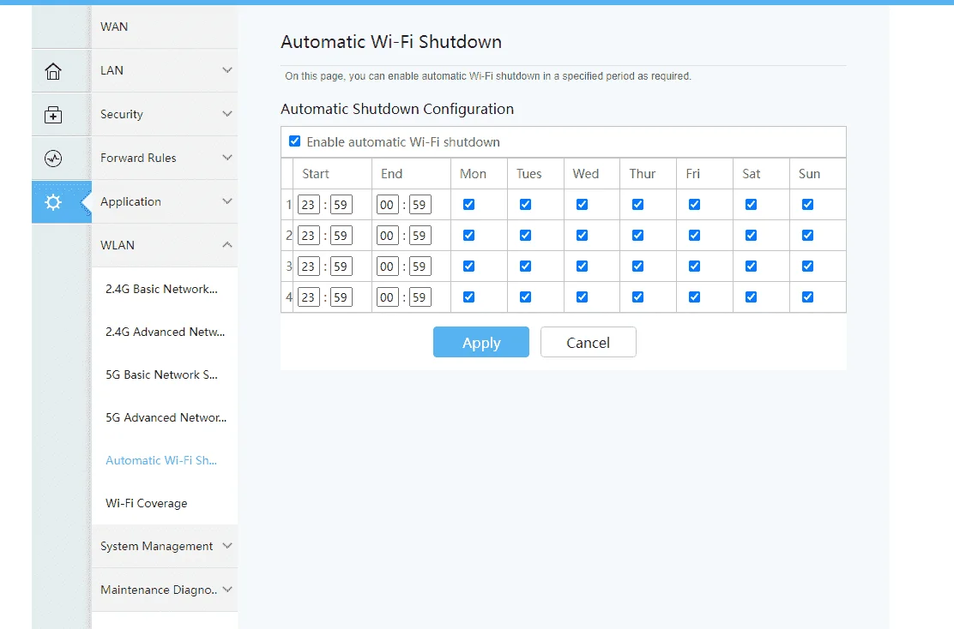Edit end minute field in row 2
The height and width of the screenshot is (629, 954).
coord(420,236)
